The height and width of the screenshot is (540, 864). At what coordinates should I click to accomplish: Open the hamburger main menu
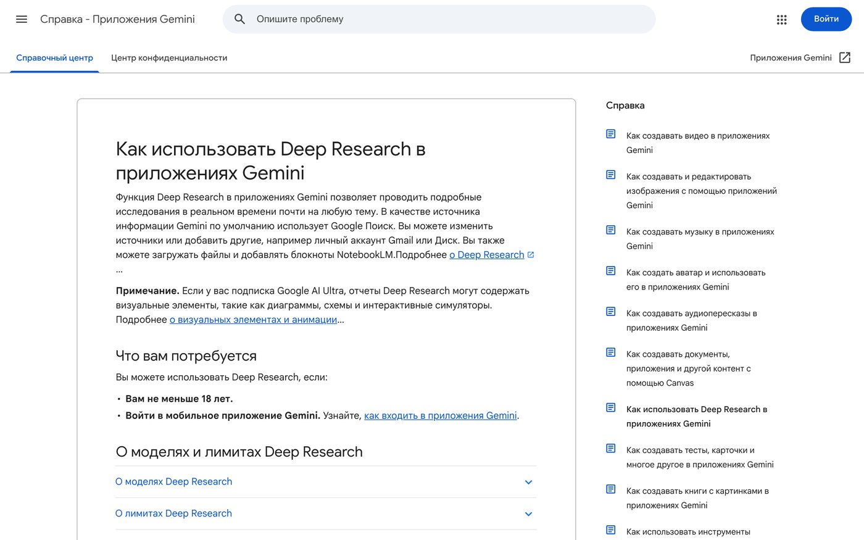coord(22,19)
